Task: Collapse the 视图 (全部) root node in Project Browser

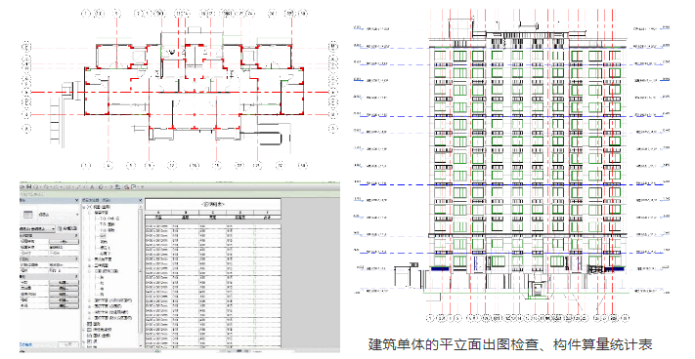Action: [x=84, y=208]
